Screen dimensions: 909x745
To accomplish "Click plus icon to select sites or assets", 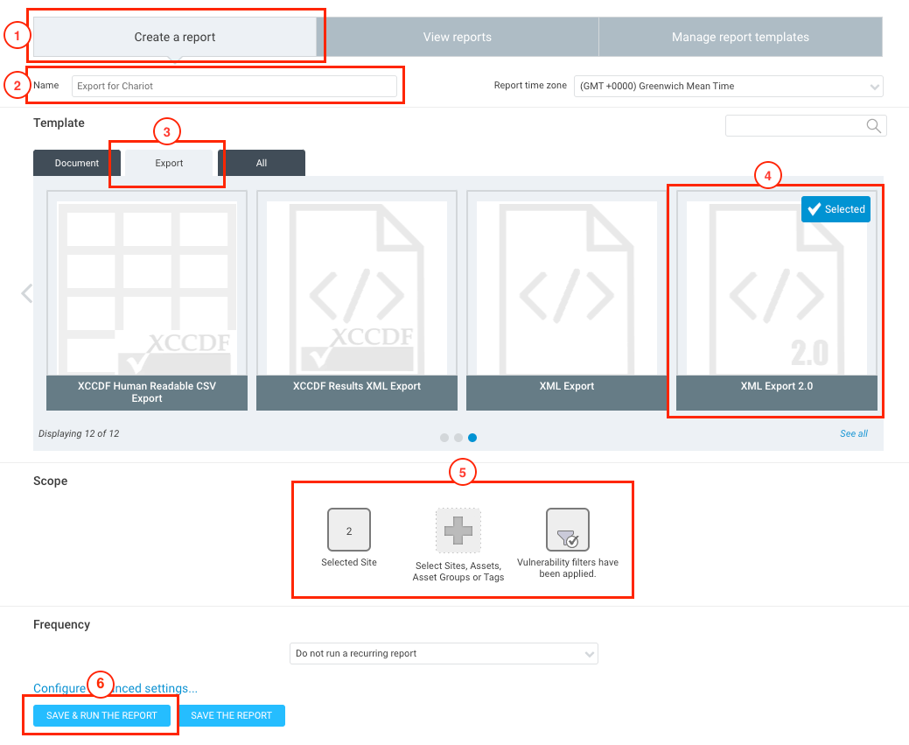I will tap(458, 531).
